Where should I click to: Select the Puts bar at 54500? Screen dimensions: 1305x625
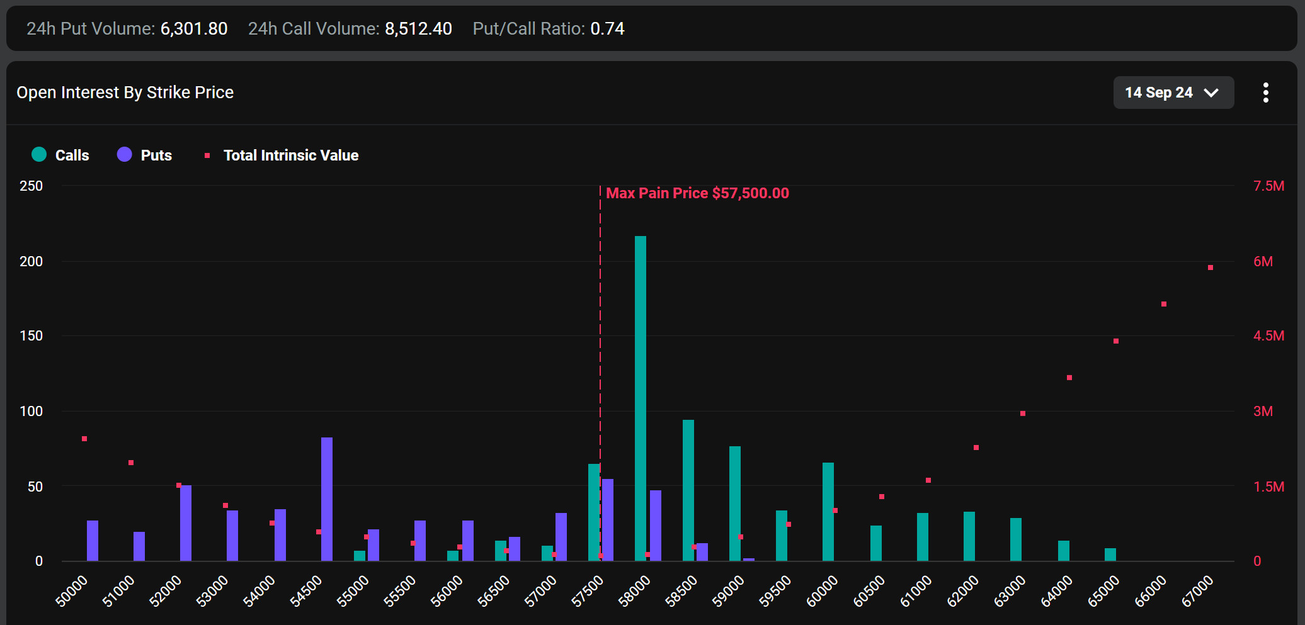pos(327,499)
